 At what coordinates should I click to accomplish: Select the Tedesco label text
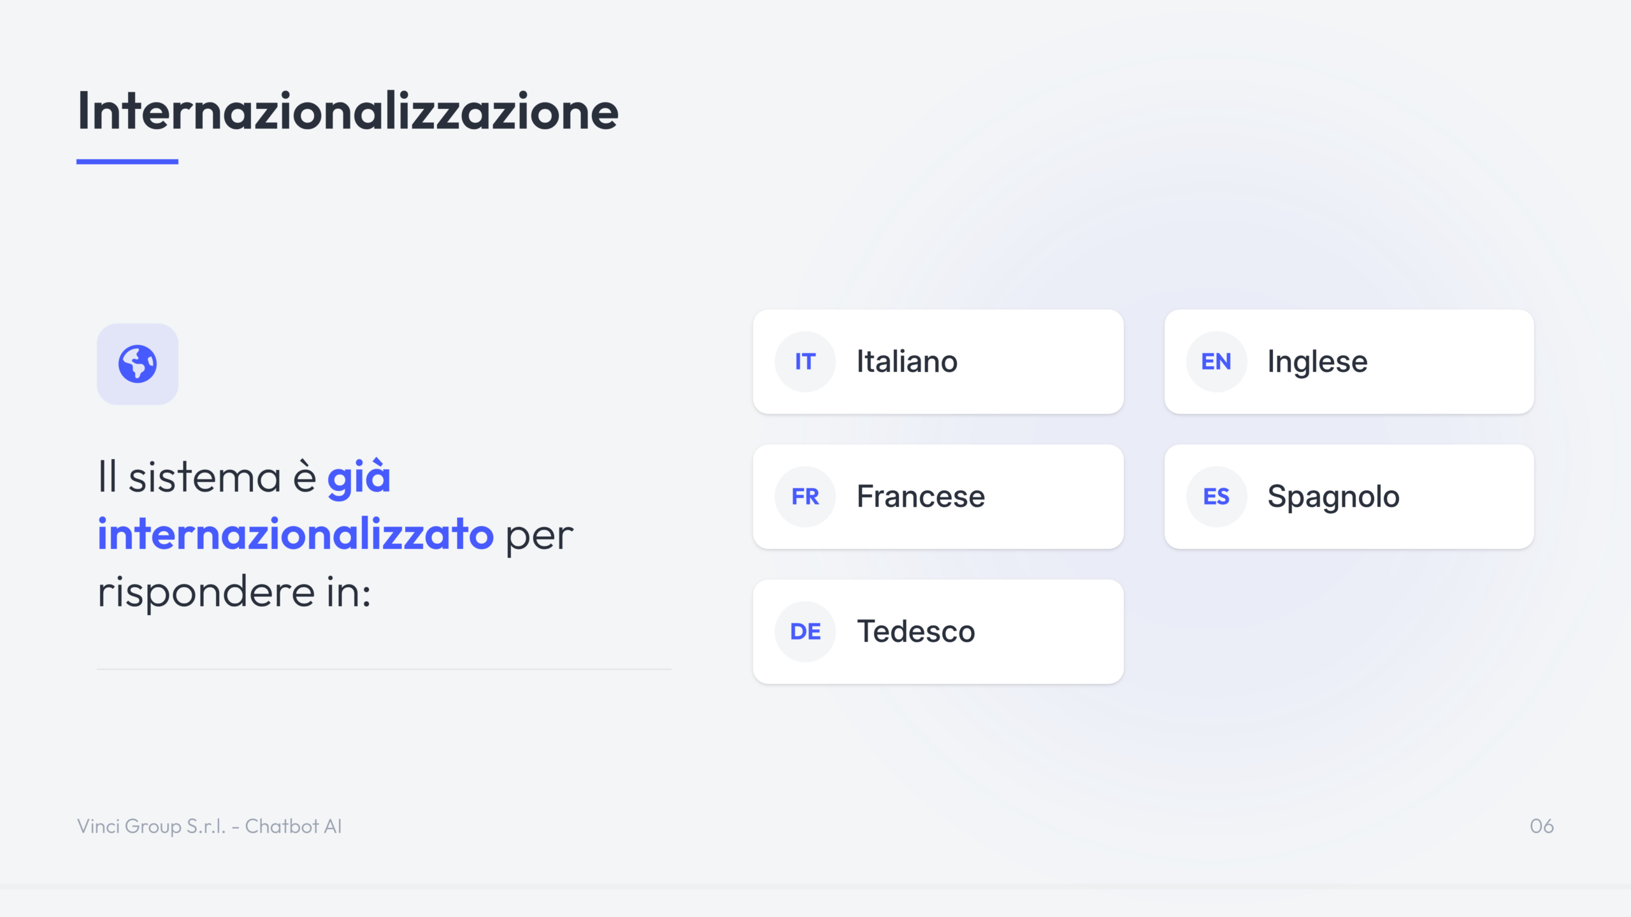[916, 632]
